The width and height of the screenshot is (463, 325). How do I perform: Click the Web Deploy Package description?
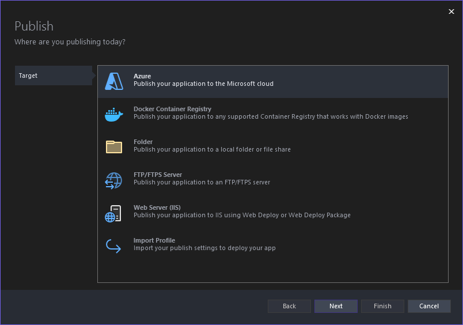(x=242, y=215)
